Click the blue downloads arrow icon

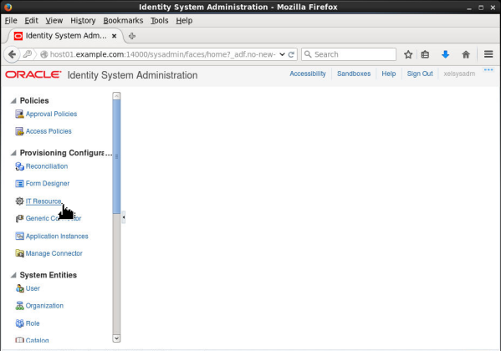point(446,54)
